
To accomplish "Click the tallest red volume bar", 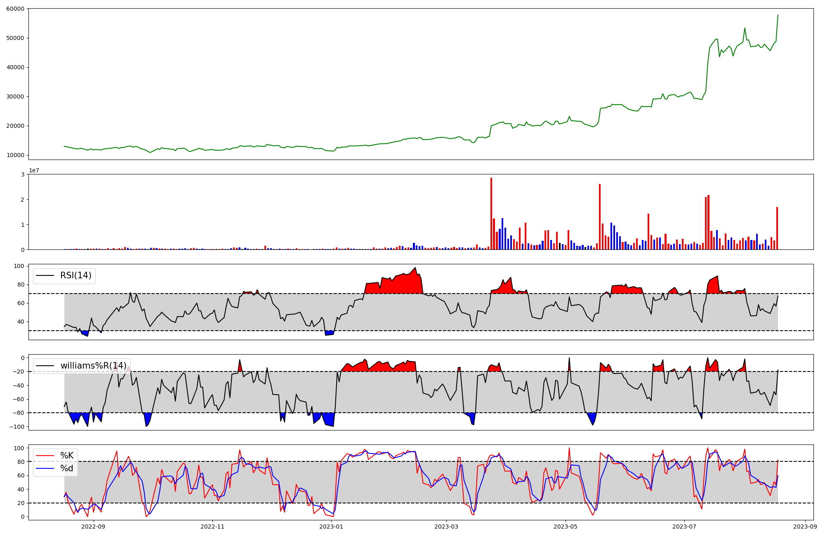I will 491,214.
